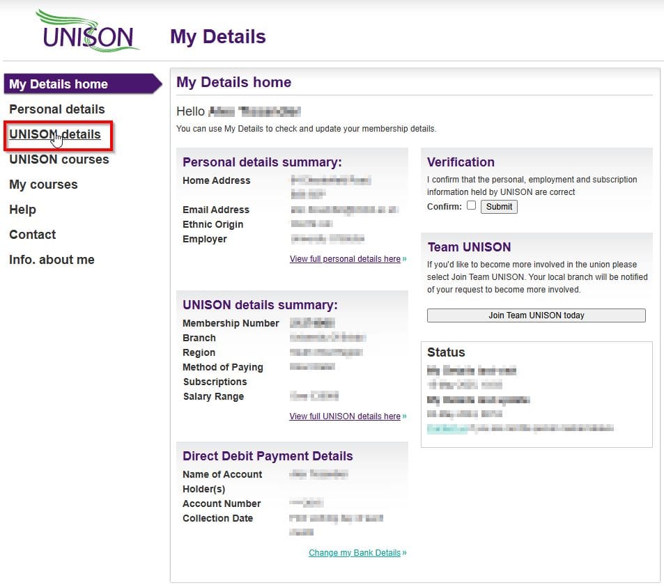This screenshot has width=664, height=585.
Task: Click the Team UNISON heading
Action: click(x=469, y=247)
